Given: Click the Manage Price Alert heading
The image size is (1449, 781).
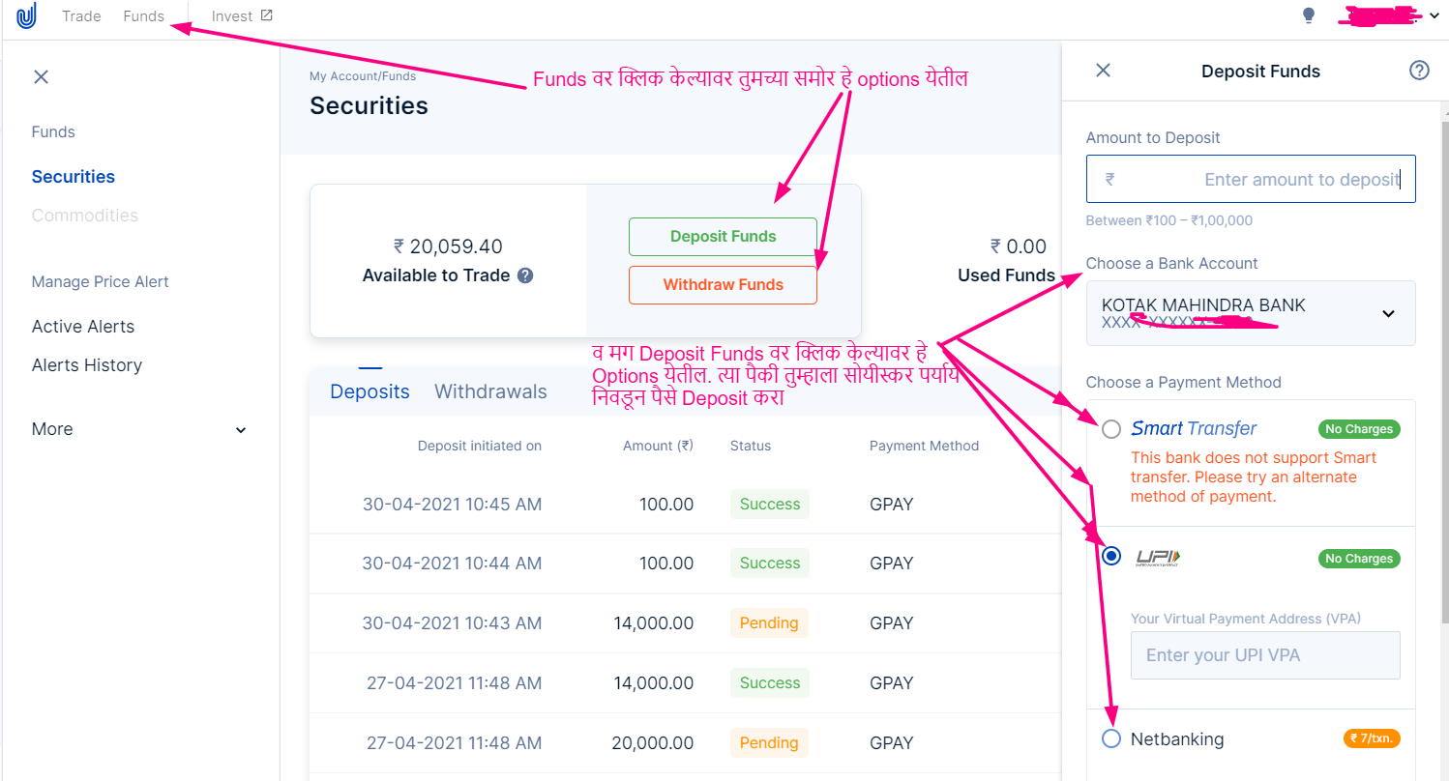Looking at the screenshot, I should tap(101, 281).
